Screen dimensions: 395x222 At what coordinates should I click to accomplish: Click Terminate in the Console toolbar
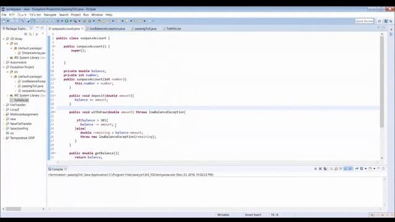click(315, 168)
